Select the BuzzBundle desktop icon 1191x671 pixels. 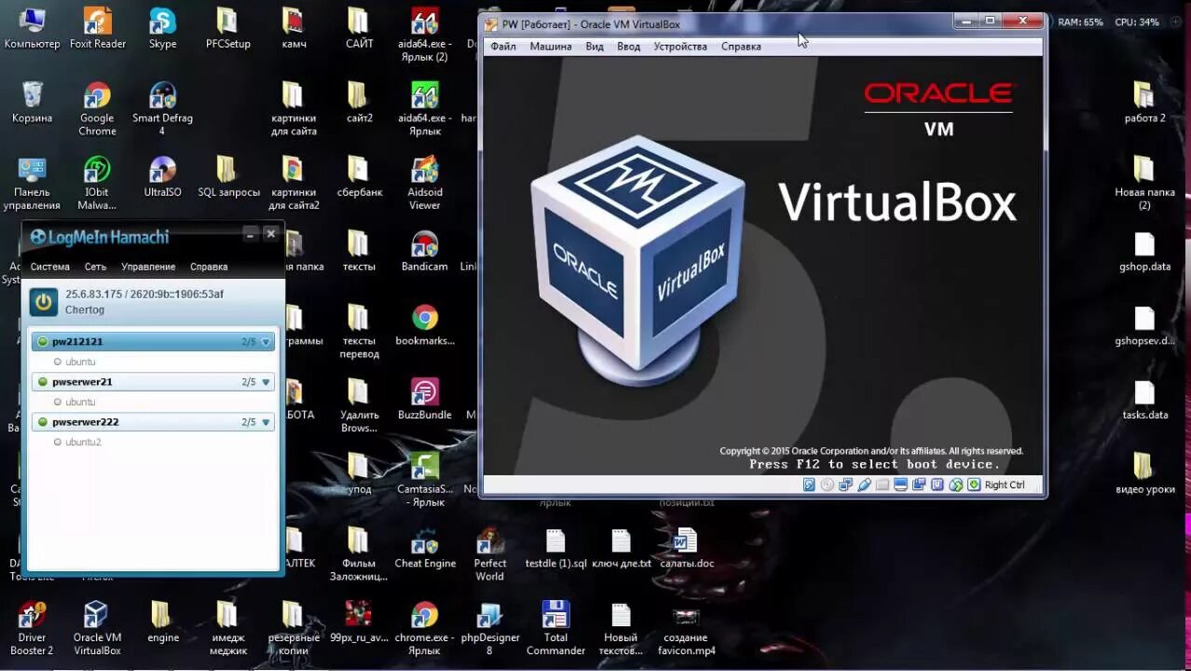pos(424,400)
